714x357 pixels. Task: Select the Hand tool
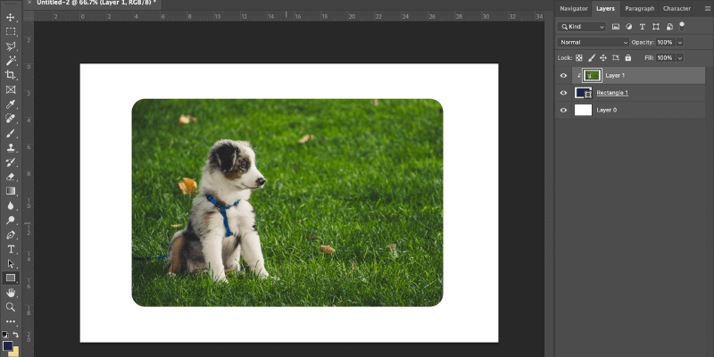pyautogui.click(x=11, y=292)
